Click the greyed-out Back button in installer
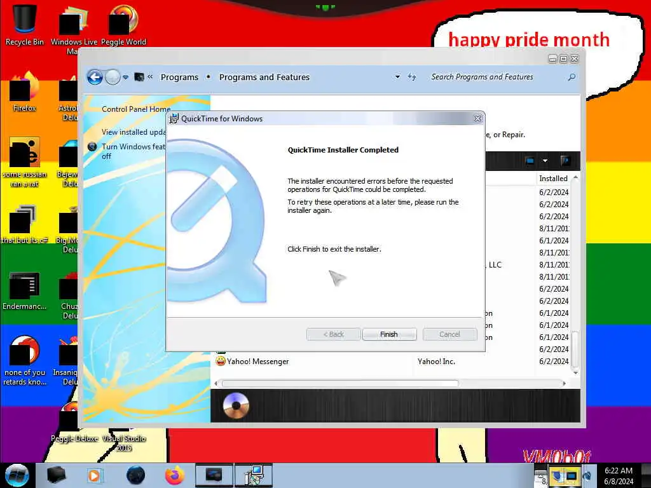Image resolution: width=651 pixels, height=488 pixels. click(333, 334)
